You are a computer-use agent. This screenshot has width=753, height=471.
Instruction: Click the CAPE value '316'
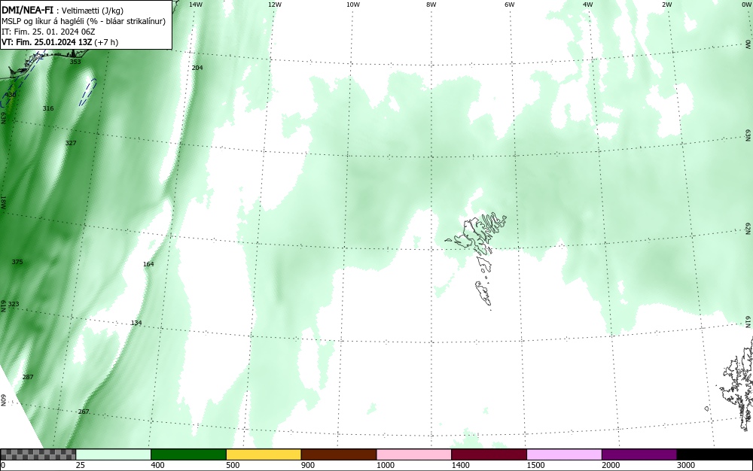click(48, 108)
